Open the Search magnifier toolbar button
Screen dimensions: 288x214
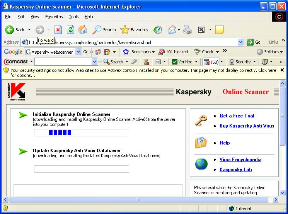[104, 30]
